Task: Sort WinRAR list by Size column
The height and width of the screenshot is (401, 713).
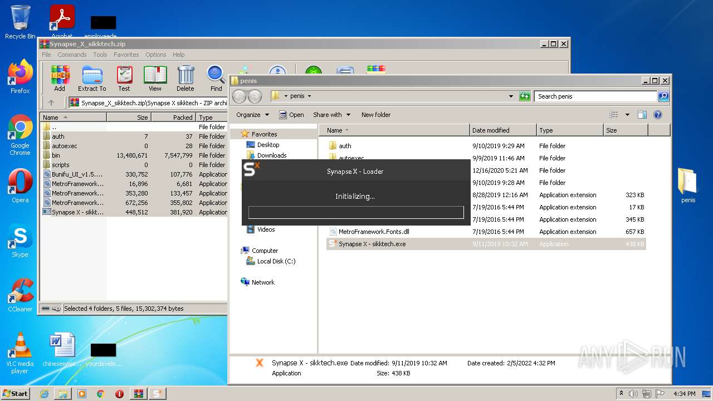Action: pyautogui.click(x=129, y=118)
